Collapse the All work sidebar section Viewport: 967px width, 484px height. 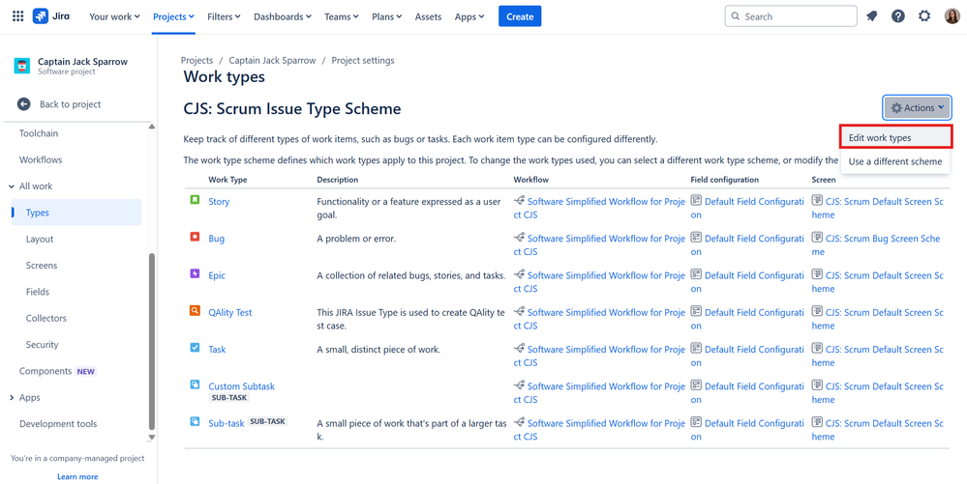pos(13,185)
